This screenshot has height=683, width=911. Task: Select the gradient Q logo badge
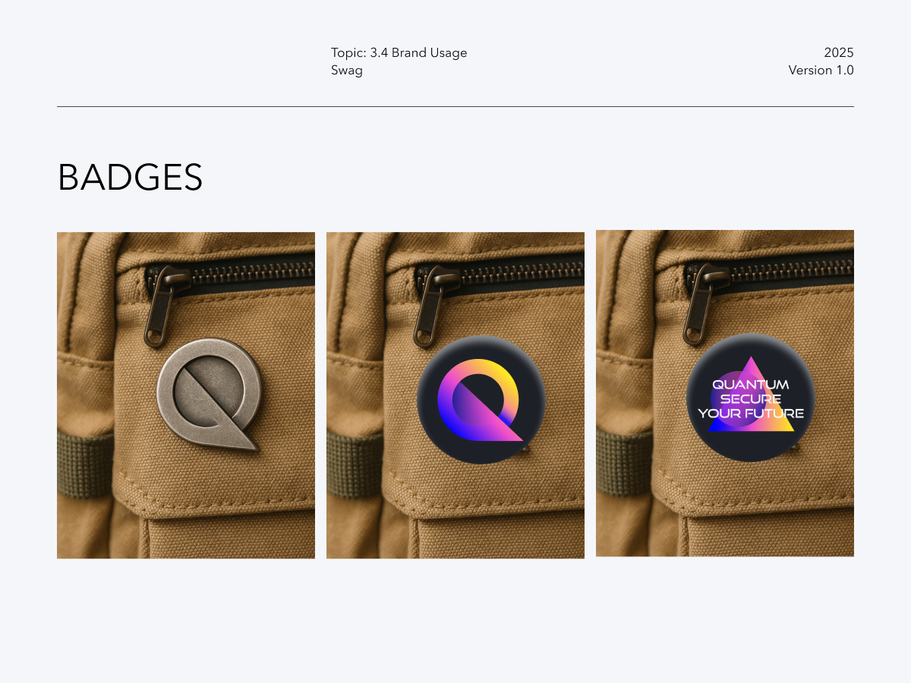pos(481,399)
